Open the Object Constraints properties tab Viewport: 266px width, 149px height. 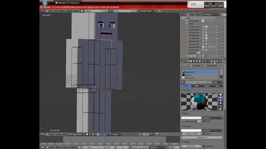point(203,61)
